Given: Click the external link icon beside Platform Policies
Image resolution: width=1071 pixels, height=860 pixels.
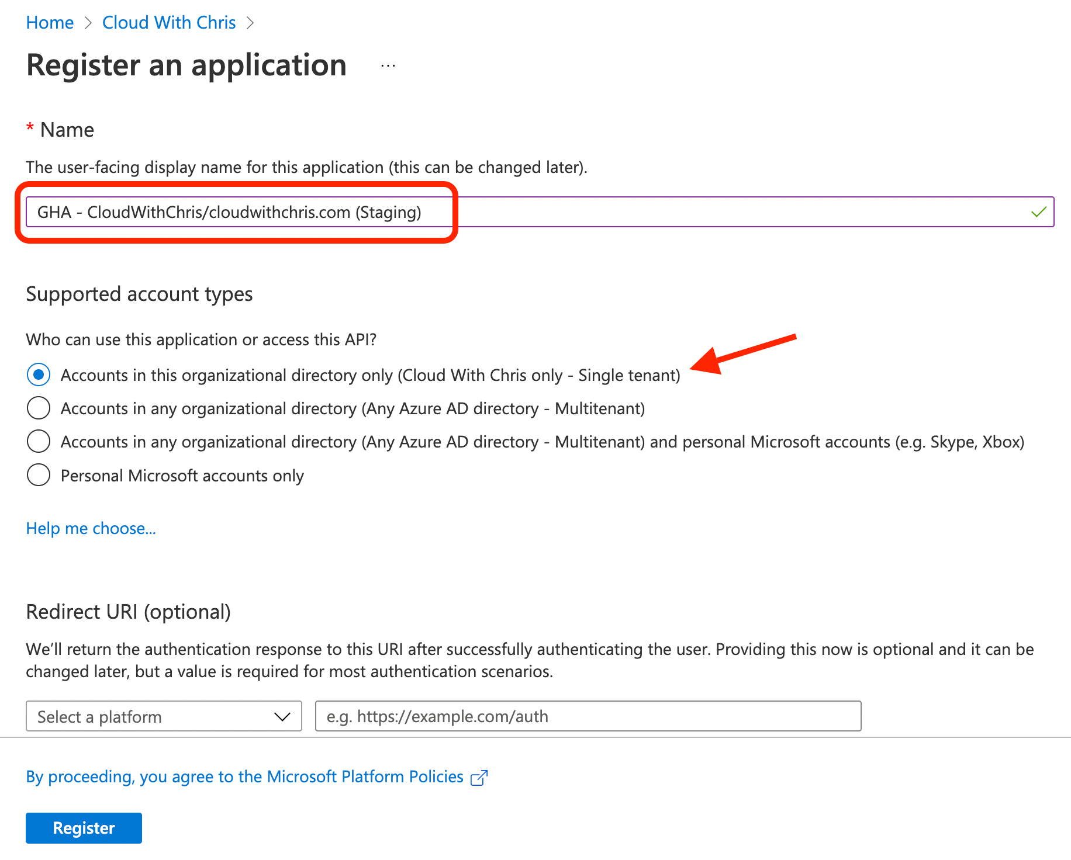Looking at the screenshot, I should (x=479, y=777).
